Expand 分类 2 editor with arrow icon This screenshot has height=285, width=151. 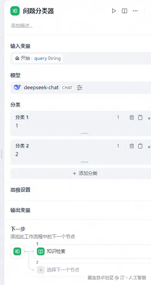[x=149, y=146]
